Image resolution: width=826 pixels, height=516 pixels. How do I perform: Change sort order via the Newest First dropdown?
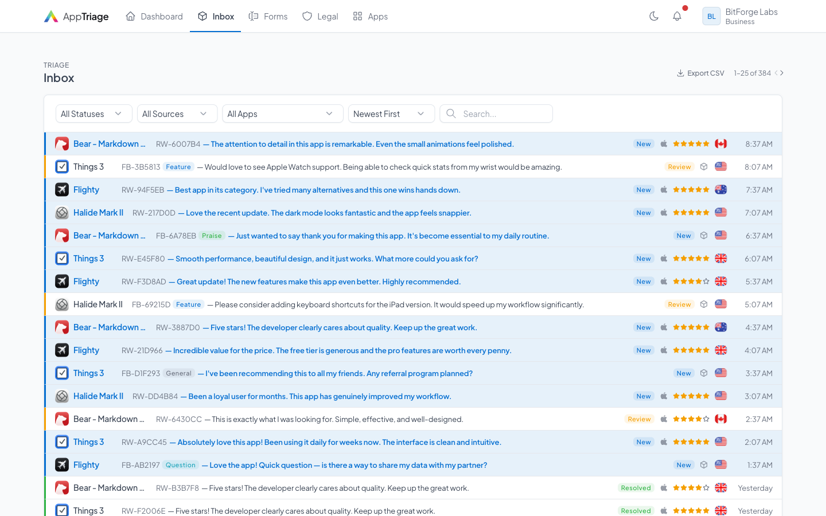(391, 114)
